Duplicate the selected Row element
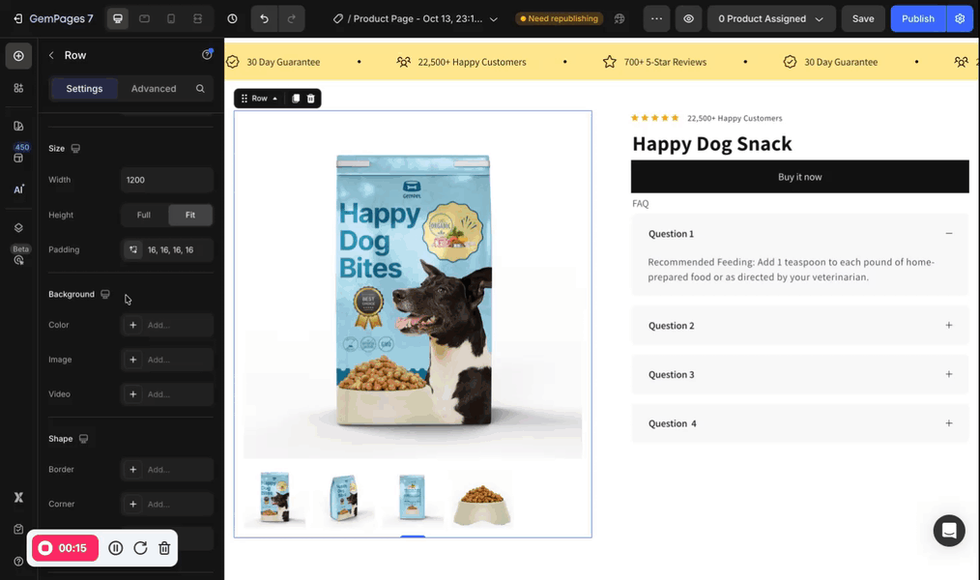 tap(295, 99)
